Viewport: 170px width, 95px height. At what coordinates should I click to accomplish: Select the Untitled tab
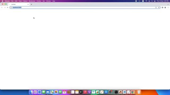(x=19, y=4)
